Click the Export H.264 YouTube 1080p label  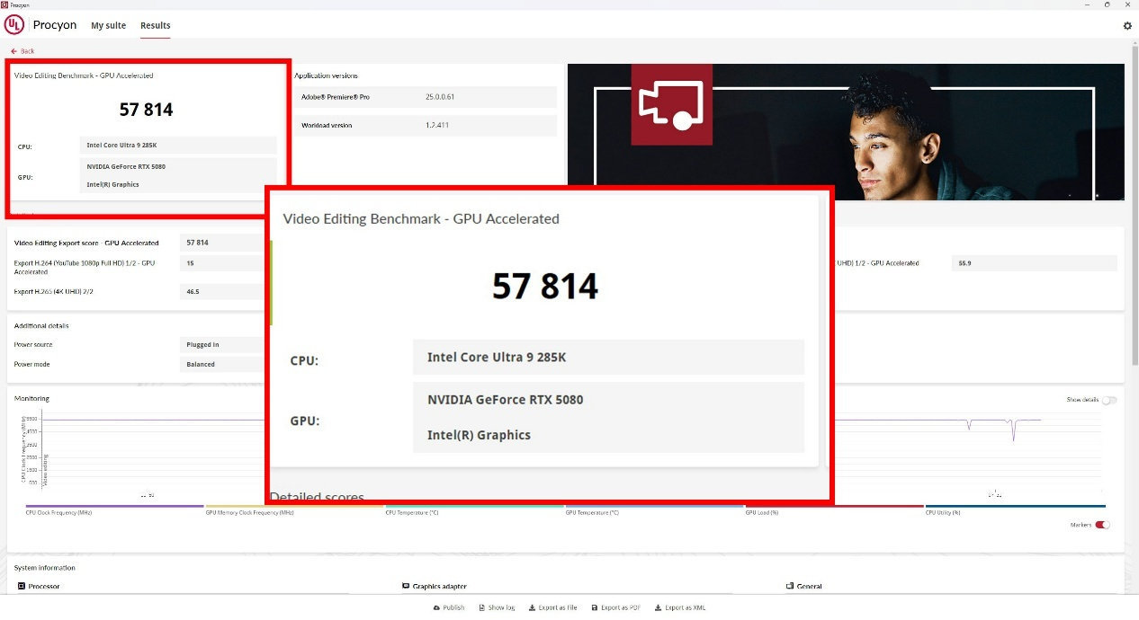pyautogui.click(x=85, y=267)
